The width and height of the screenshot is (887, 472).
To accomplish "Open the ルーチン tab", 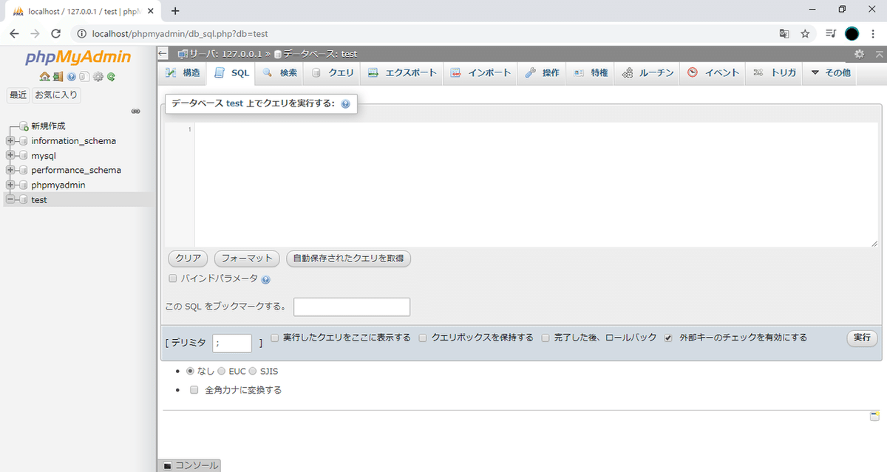I will pos(648,72).
